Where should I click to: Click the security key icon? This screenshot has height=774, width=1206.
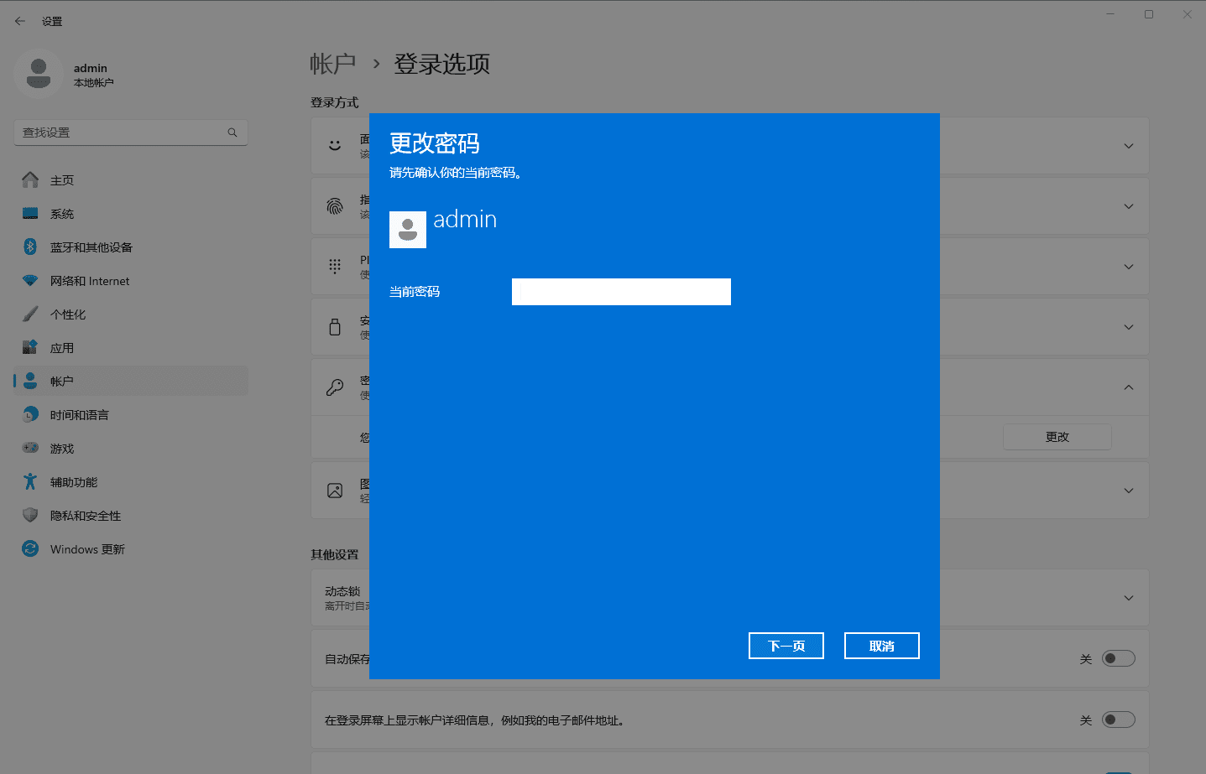(x=335, y=326)
